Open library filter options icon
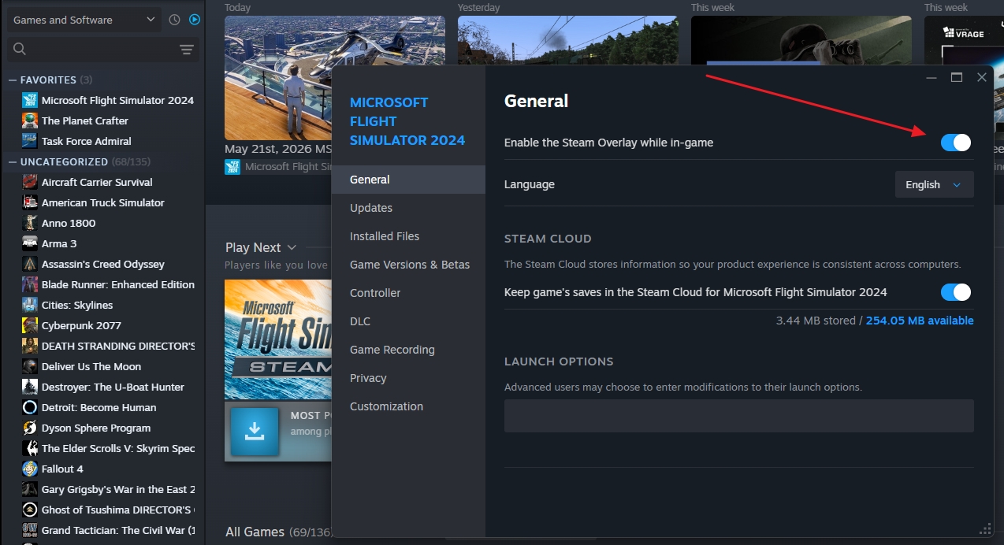The image size is (1004, 545). click(187, 50)
